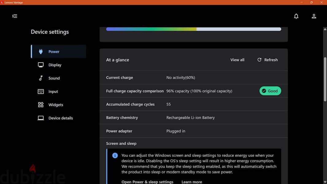
Task: Click the At a glance heading
Action: [117, 60]
